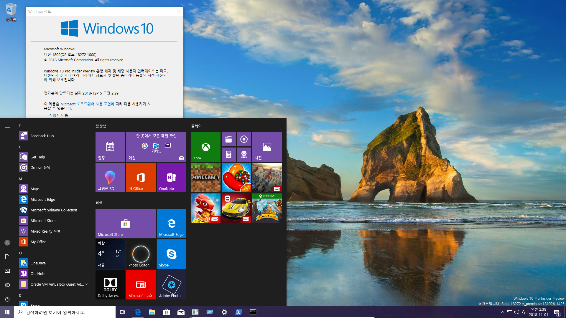Open the Action Center notifications
Screen dimensions: 566x318
557,312
